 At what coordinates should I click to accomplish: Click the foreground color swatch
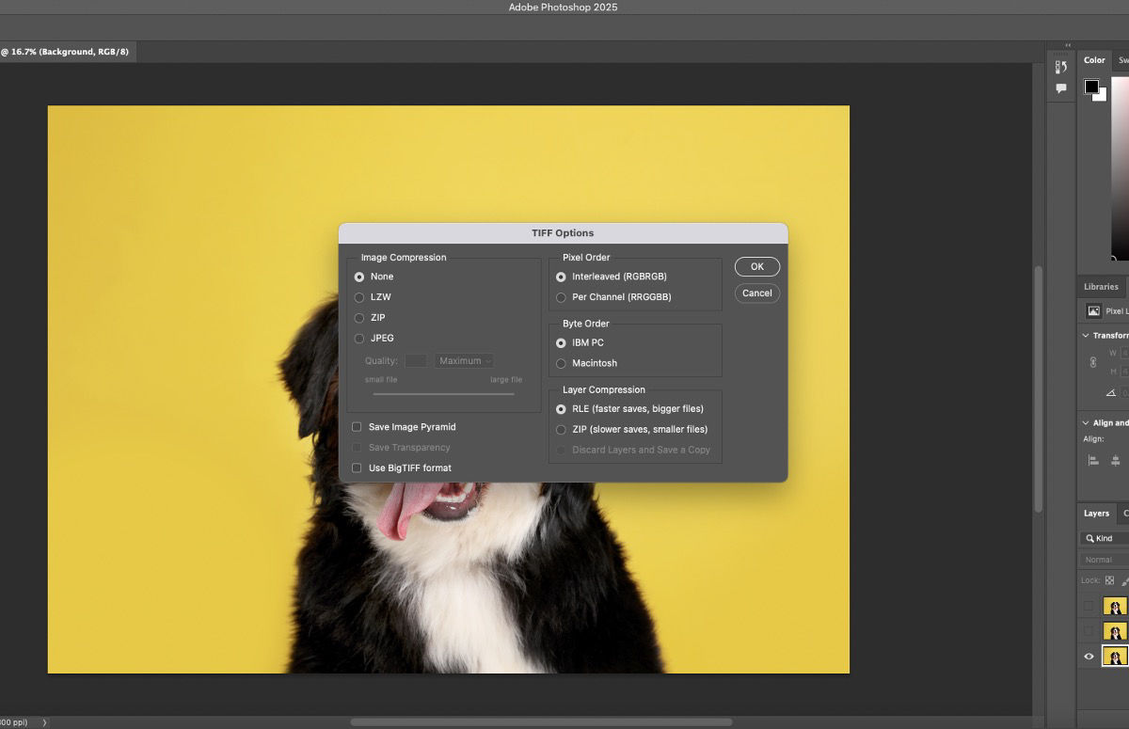(1092, 87)
